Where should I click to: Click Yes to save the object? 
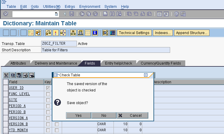click(78, 115)
